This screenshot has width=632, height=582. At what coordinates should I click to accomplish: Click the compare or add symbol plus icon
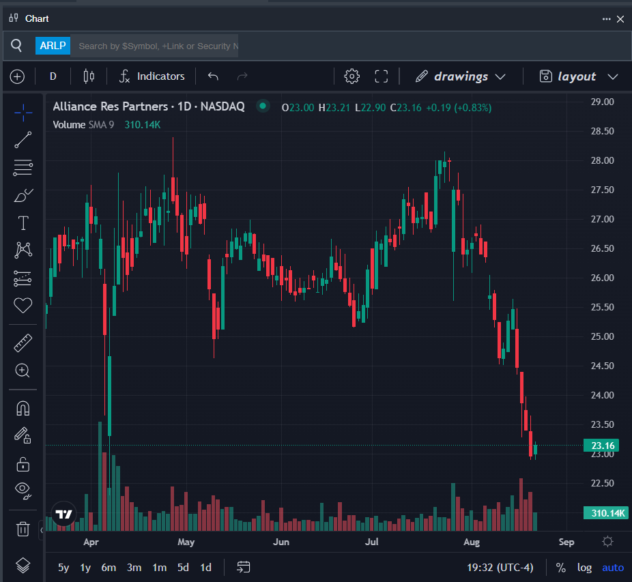click(17, 76)
